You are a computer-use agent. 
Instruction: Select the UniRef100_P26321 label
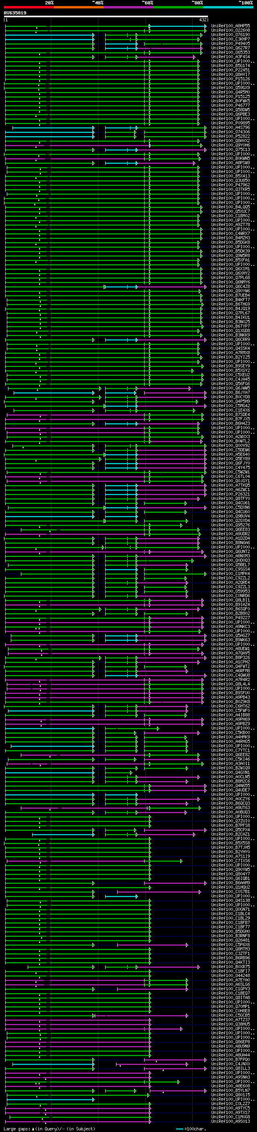coord(230,494)
